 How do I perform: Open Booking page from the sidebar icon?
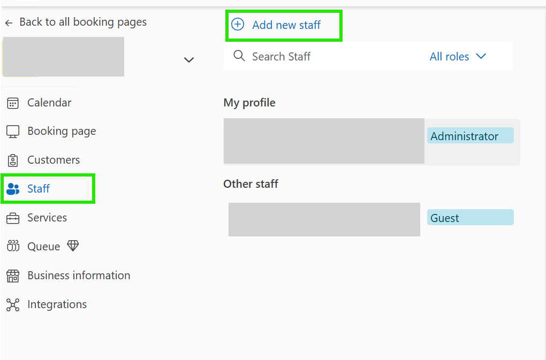(x=12, y=131)
